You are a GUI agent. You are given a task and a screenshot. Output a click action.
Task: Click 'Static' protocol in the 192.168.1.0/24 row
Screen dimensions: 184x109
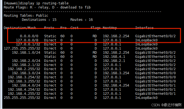click(50, 53)
